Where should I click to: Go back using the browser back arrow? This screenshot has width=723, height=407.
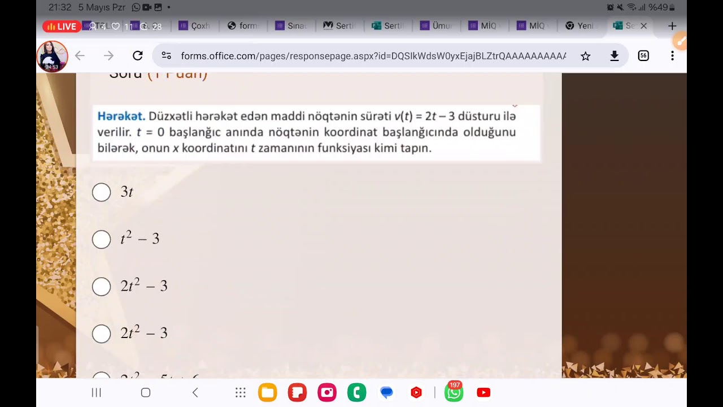click(x=80, y=55)
